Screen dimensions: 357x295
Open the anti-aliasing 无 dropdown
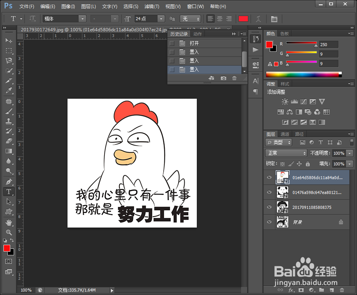[190, 19]
